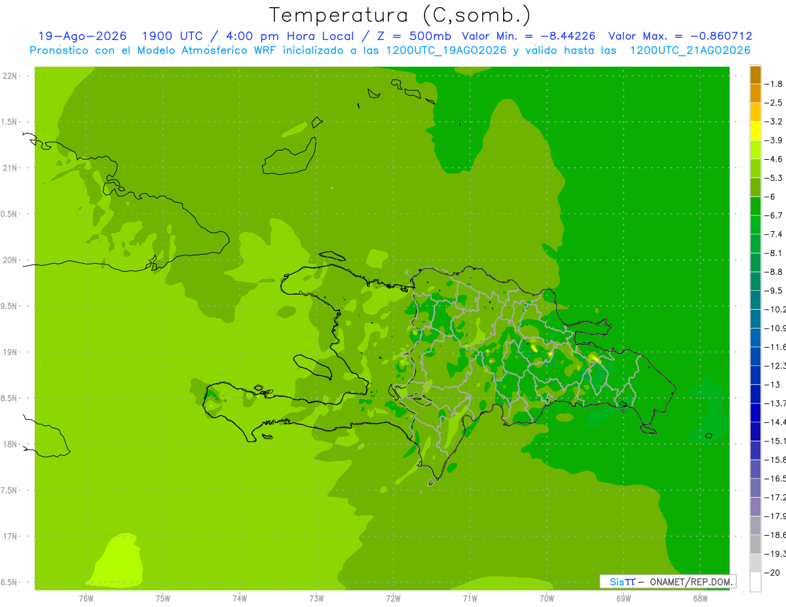The width and height of the screenshot is (786, 607).
Task: Click the '-15.8' legend value
Action: point(776,459)
